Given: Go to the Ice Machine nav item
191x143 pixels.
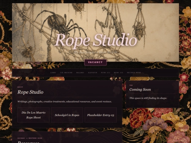Looking at the screenshot, I should click(66, 73).
